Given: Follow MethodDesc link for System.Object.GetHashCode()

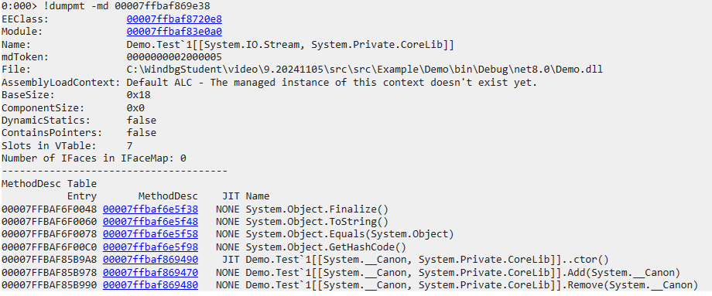Looking at the screenshot, I should point(150,247).
